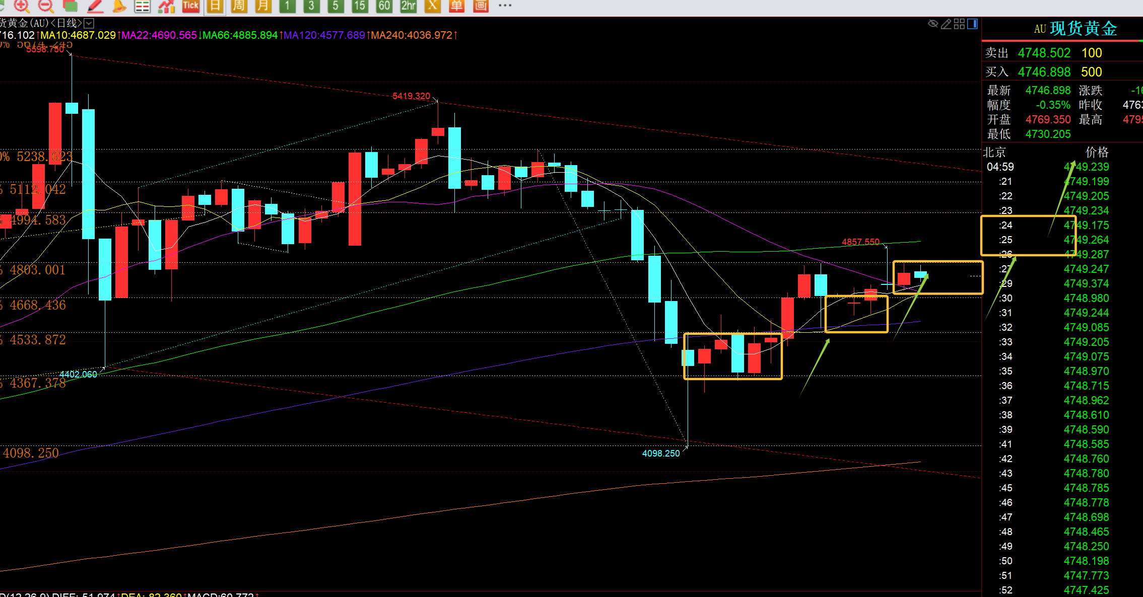Screen dimensions: 1143x597
Task: Click the 15 minute period button
Action: tap(360, 6)
